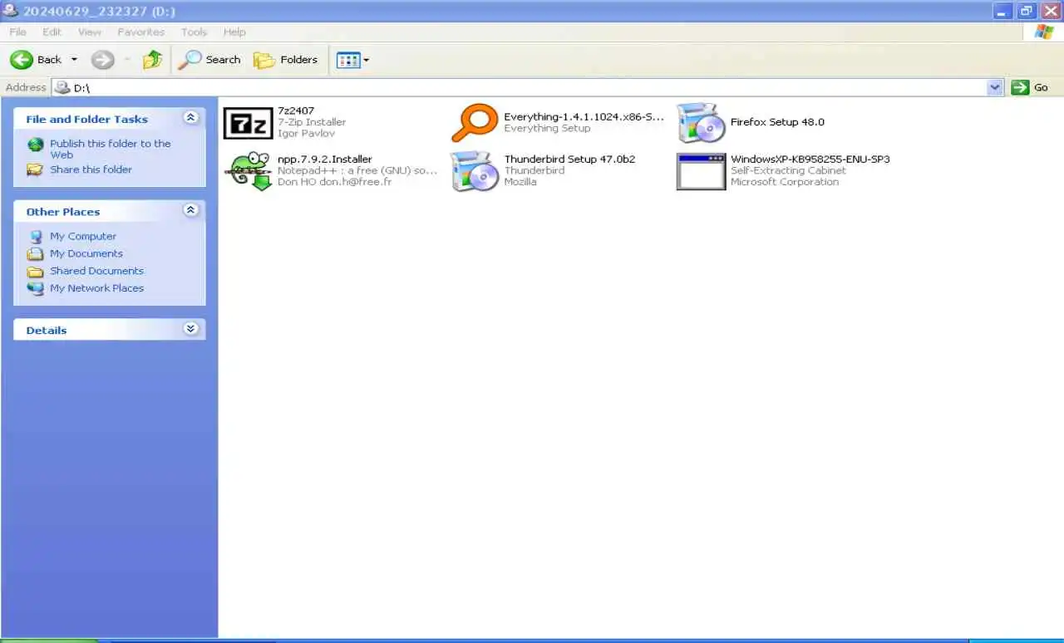Go up one folder level icon

tap(152, 60)
